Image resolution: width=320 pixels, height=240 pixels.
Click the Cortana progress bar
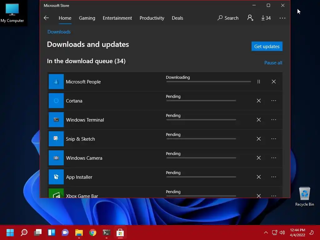[x=201, y=101]
